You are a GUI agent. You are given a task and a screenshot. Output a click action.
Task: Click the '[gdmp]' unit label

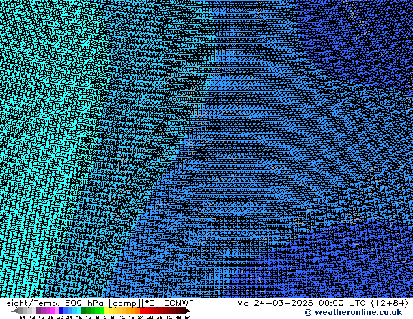pyautogui.click(x=124, y=304)
